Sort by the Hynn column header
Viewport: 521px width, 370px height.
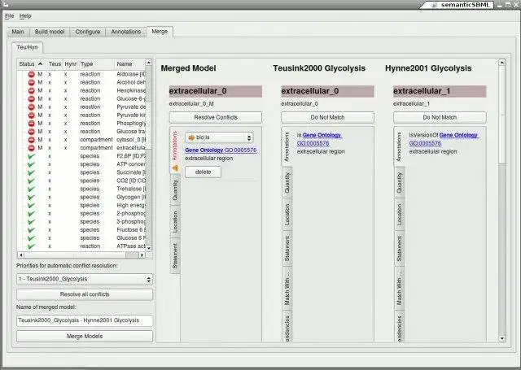tap(71, 63)
